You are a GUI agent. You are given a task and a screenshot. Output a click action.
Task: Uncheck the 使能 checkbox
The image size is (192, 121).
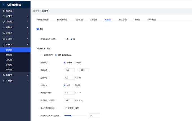click(38, 29)
